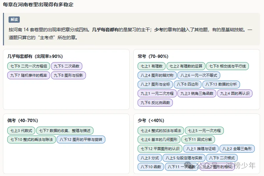Click the 八下11 一次函数 tag

coord(181,167)
